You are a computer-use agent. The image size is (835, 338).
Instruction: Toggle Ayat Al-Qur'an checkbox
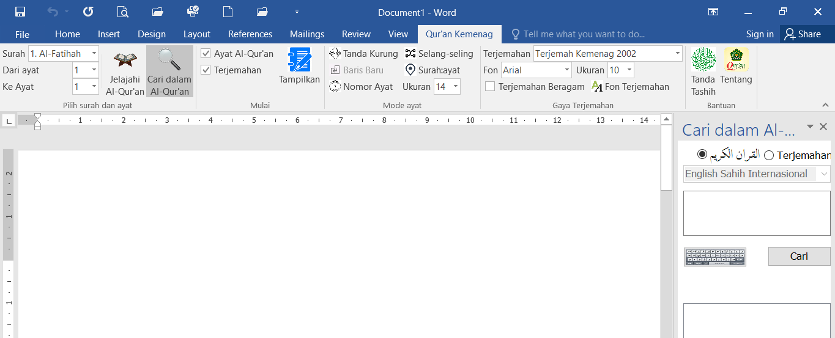click(x=206, y=54)
